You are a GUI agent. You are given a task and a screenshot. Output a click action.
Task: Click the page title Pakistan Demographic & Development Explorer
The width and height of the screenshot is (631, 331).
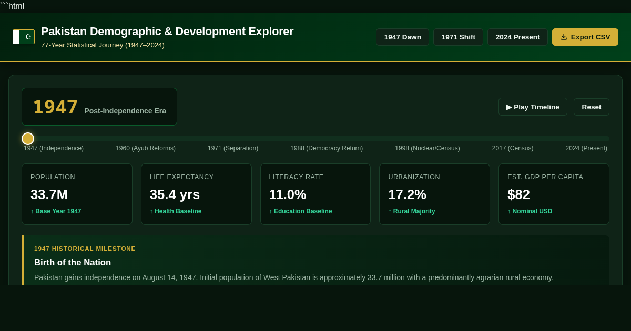click(167, 32)
